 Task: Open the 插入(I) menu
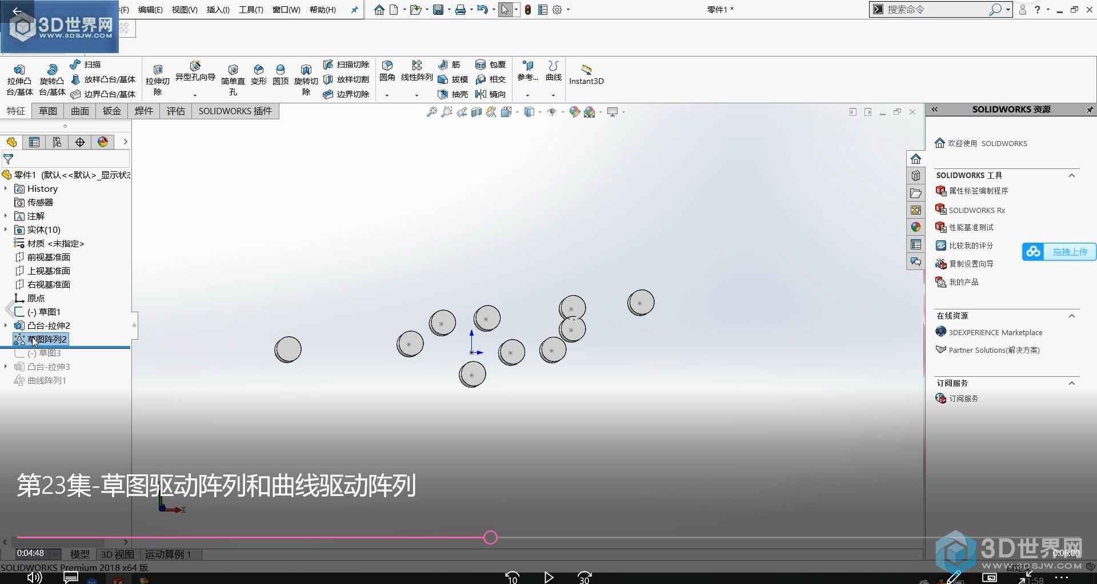click(x=218, y=10)
